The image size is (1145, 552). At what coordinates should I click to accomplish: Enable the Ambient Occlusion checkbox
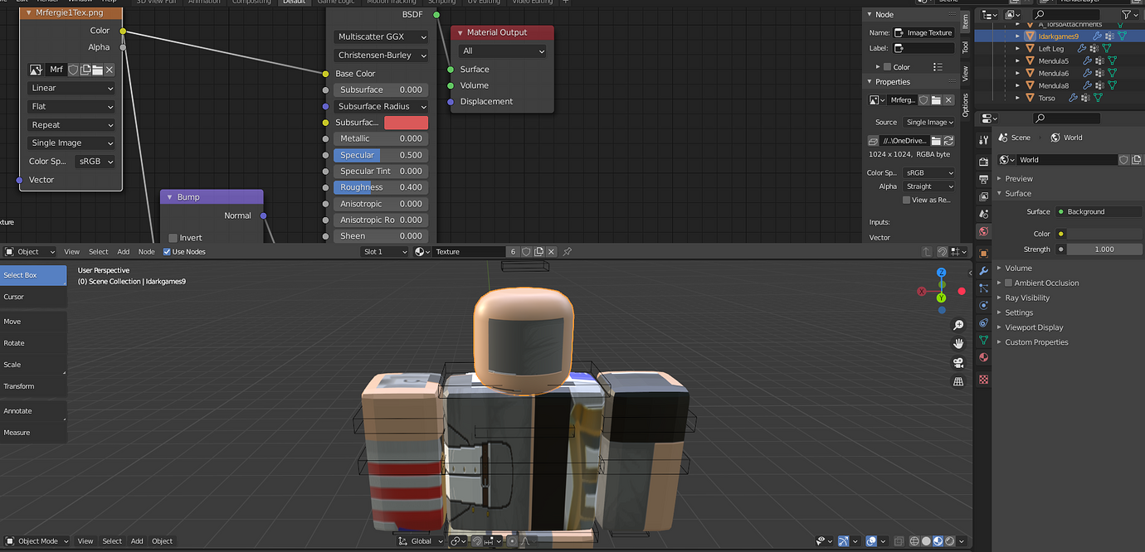click(x=1009, y=283)
